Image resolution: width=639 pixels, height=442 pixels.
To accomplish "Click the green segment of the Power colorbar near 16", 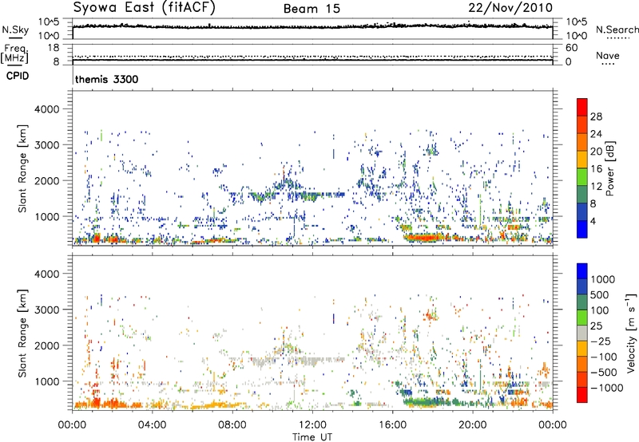I will (582, 177).
